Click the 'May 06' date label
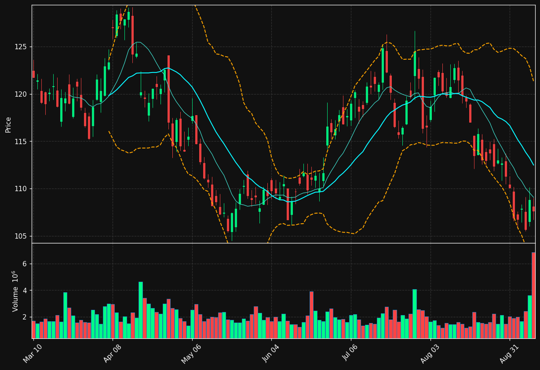The width and height of the screenshot is (540, 370). point(192,354)
